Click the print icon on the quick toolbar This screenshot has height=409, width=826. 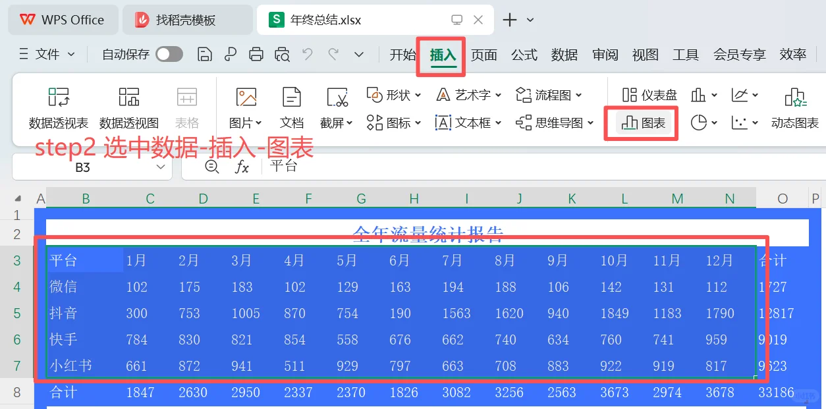click(256, 55)
